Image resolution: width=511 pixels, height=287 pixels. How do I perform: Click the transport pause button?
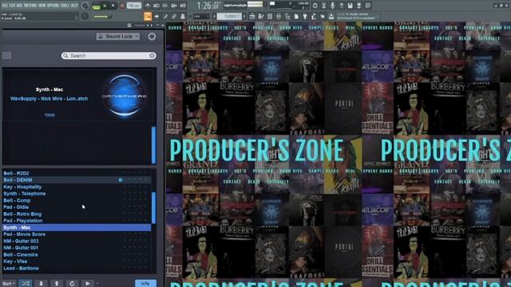coord(105,6)
